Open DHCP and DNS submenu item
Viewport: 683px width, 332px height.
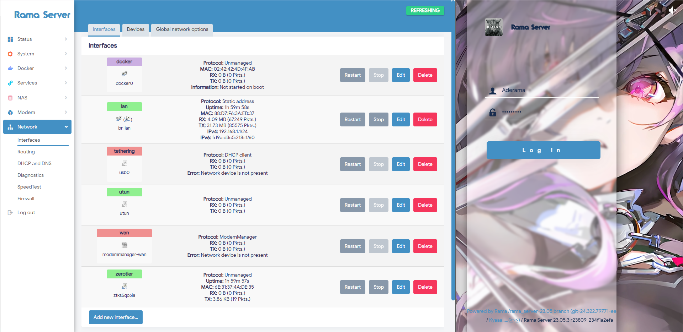(35, 163)
